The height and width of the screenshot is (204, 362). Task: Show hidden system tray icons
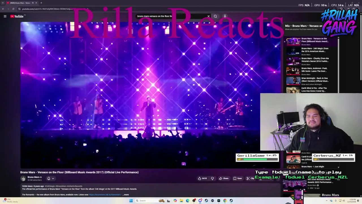(x=327, y=201)
